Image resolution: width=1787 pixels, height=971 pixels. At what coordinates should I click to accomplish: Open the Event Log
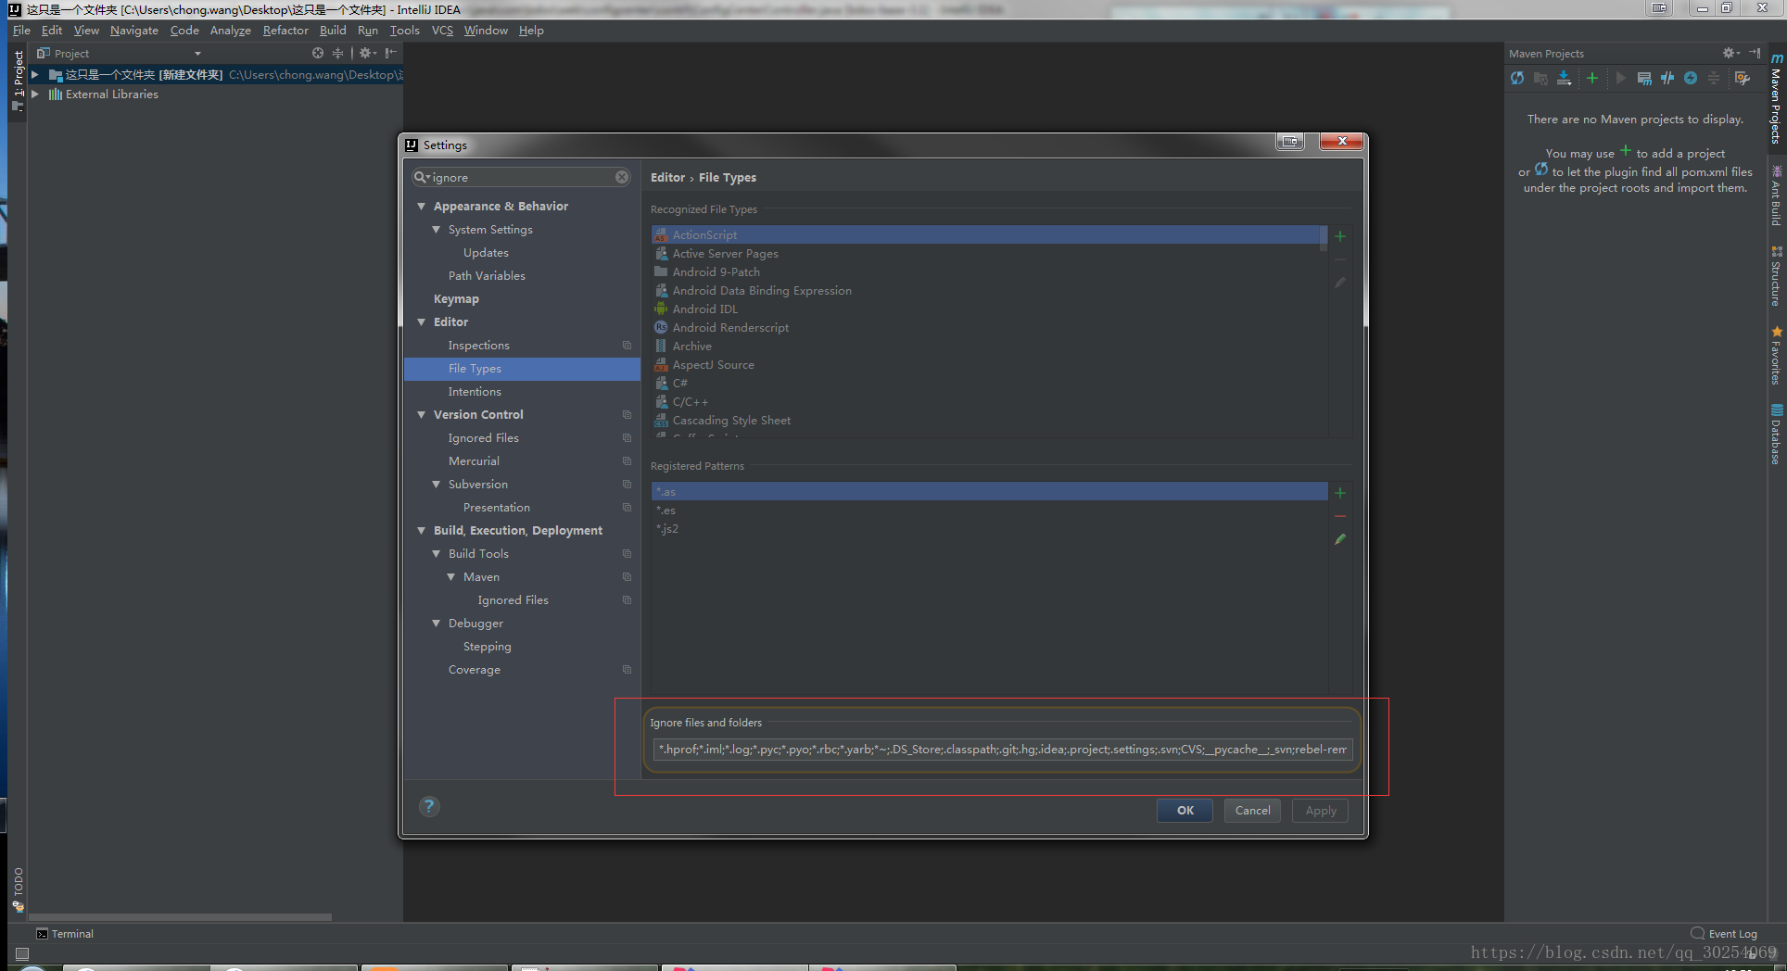click(x=1724, y=934)
